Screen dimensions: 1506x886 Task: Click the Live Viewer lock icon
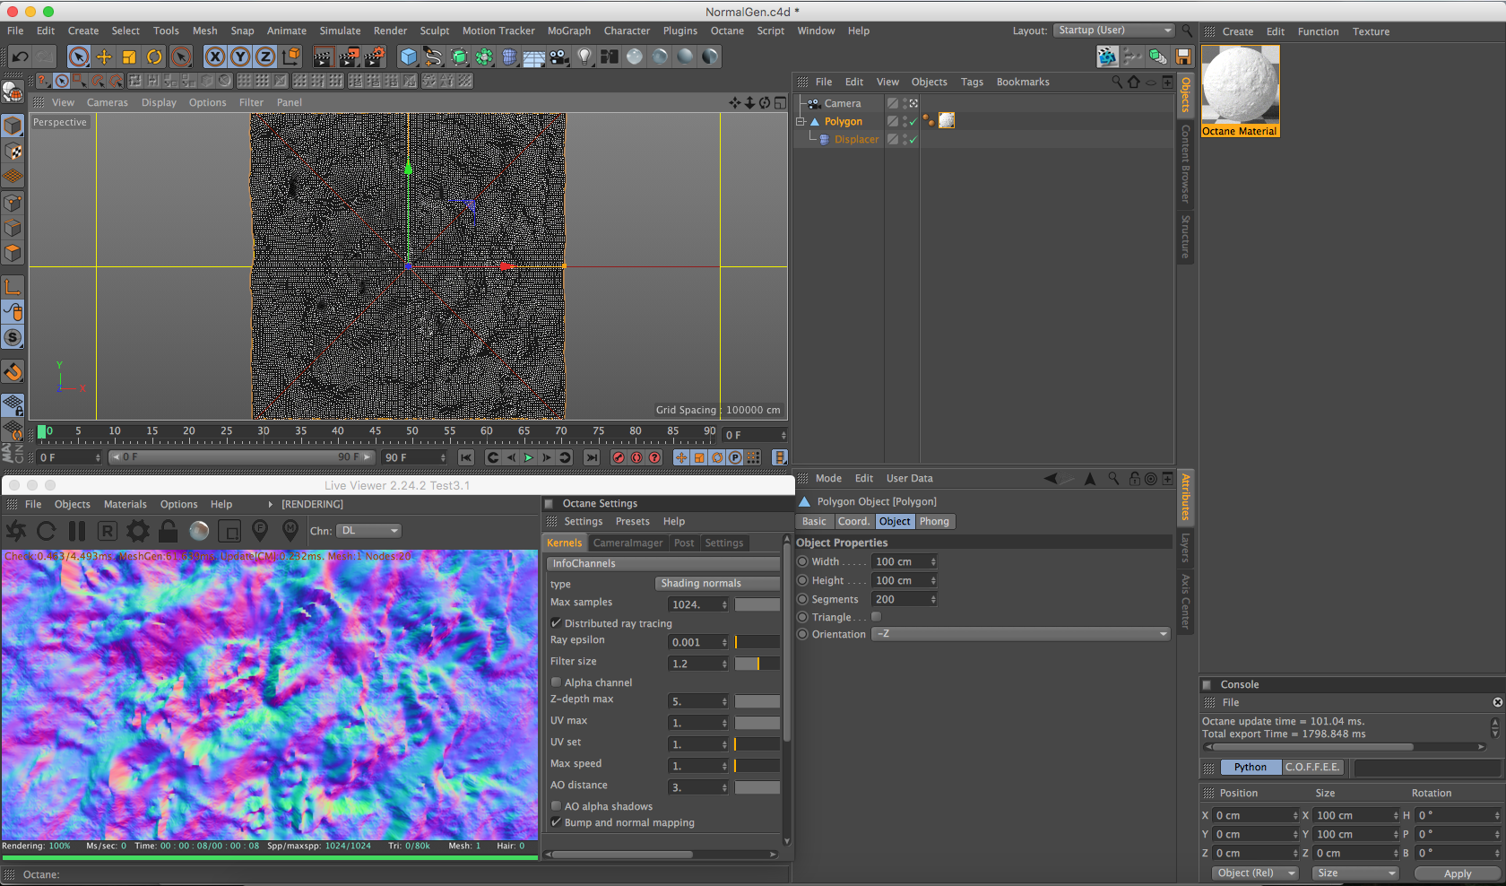click(168, 531)
